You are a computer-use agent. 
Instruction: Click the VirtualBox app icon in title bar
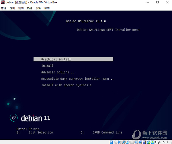pyautogui.click(x=3, y=2)
